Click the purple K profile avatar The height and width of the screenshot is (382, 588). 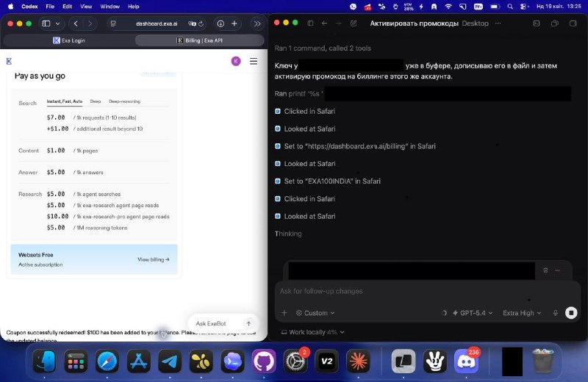pos(236,61)
